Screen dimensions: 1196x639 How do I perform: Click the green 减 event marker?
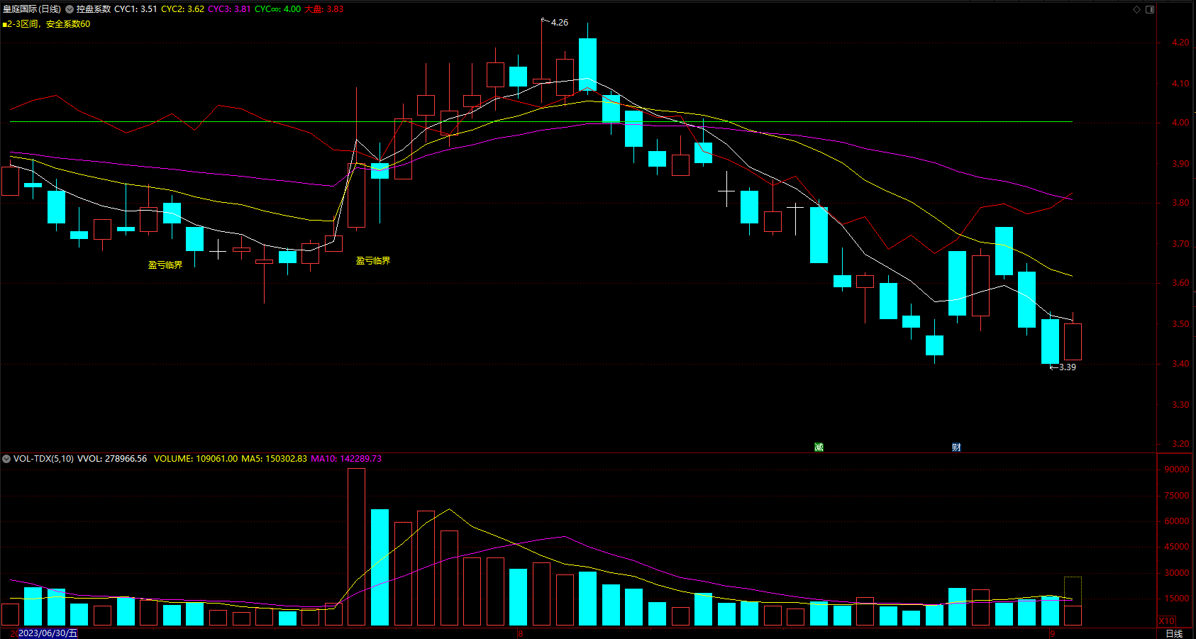(x=819, y=447)
